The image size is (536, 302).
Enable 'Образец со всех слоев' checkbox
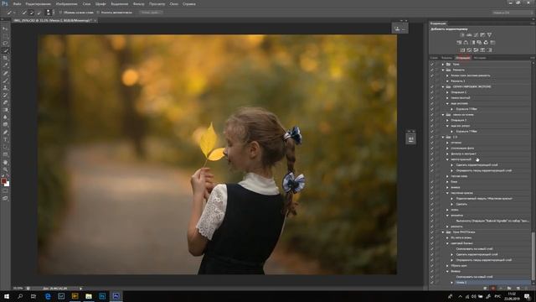point(60,13)
